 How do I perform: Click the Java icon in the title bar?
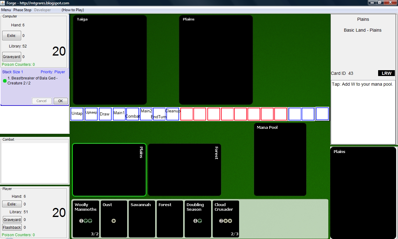point(3,3)
